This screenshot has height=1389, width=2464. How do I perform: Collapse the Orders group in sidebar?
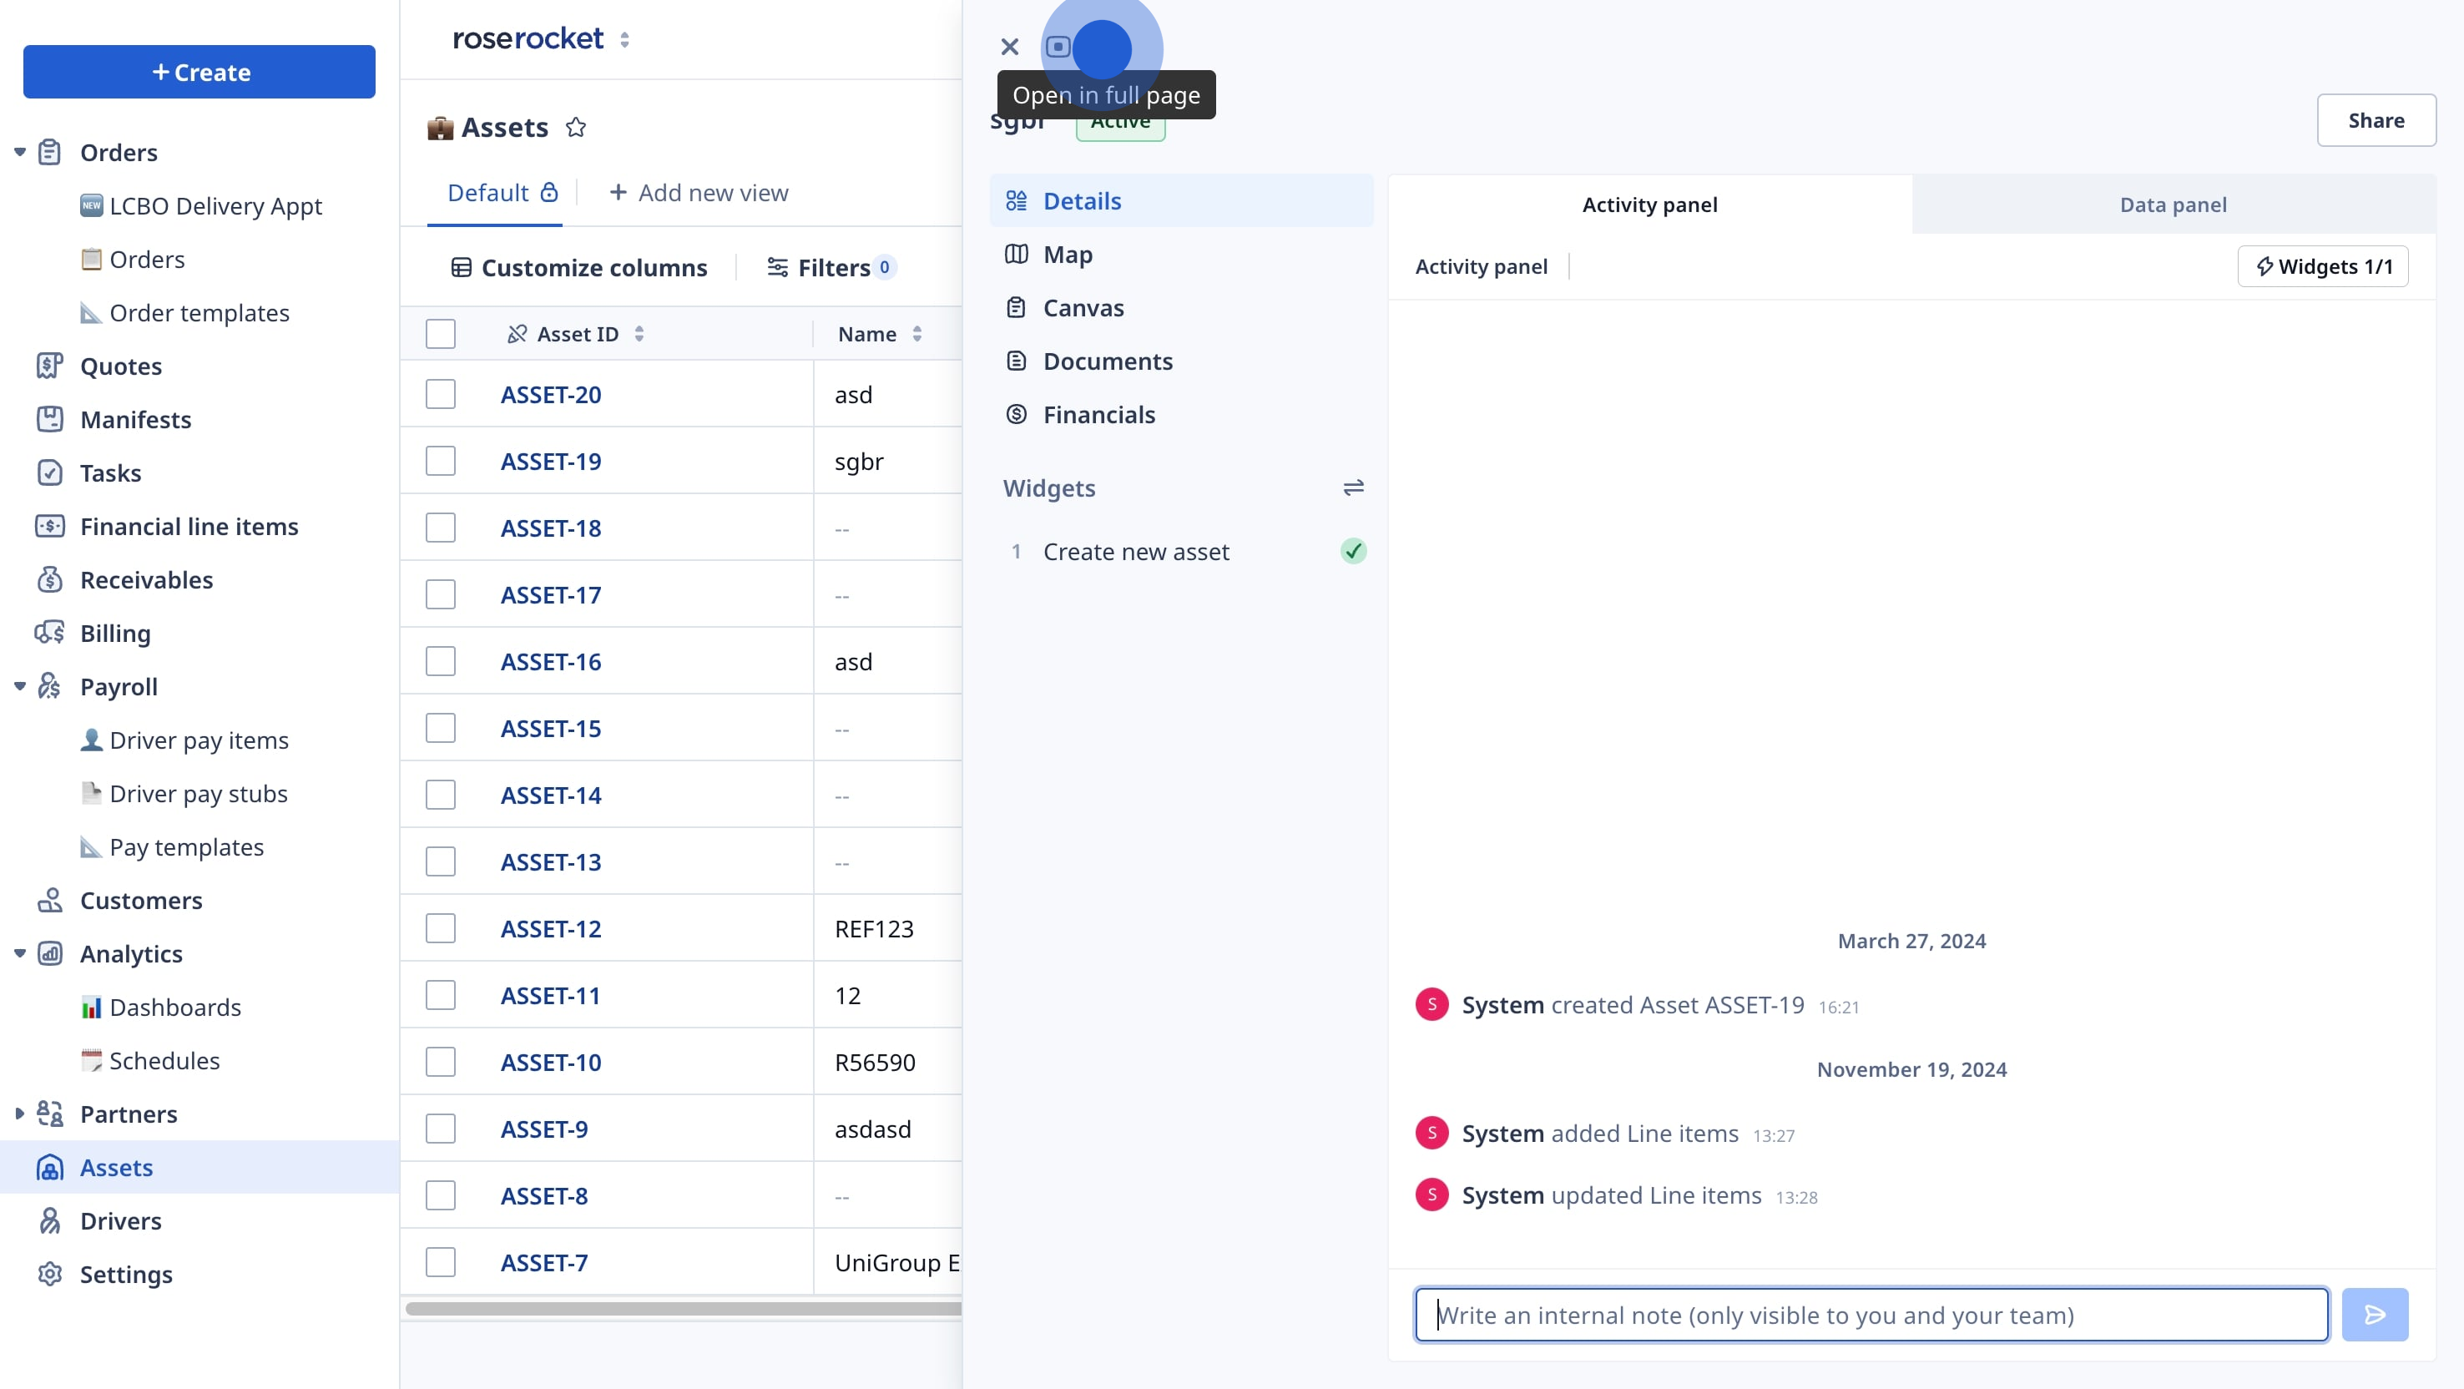coord(19,152)
